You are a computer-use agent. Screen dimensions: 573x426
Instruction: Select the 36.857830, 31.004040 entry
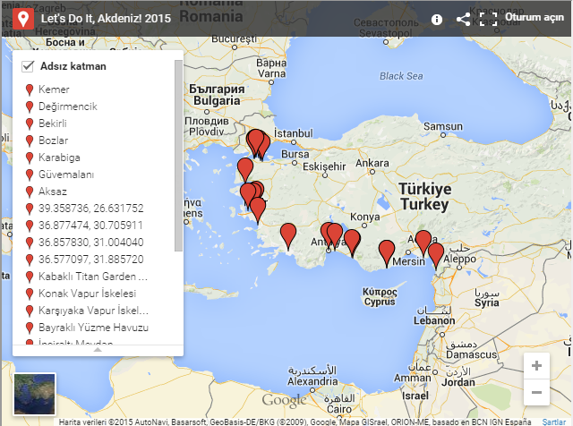click(91, 243)
